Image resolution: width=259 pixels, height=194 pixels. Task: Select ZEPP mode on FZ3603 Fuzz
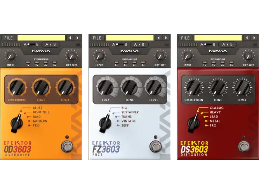125,125
